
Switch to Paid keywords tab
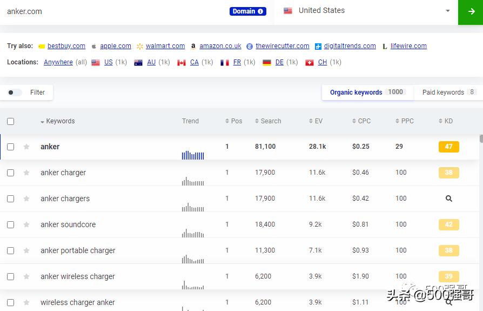(x=449, y=92)
